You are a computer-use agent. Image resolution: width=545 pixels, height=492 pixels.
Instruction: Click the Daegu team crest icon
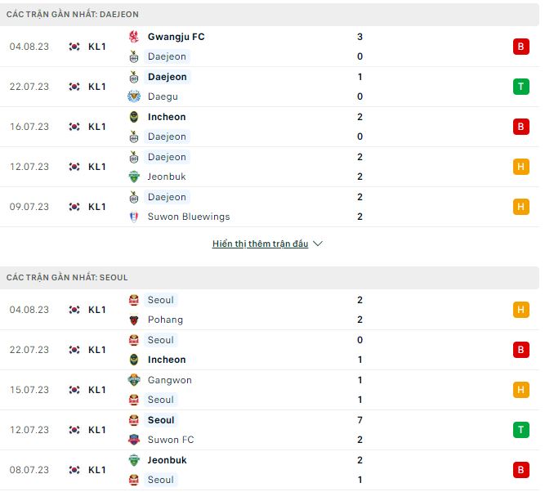[x=134, y=96]
